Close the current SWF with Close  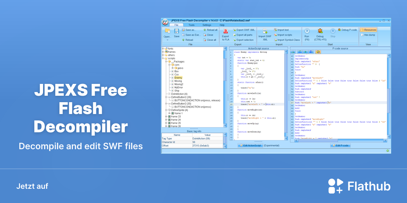point(208,35)
